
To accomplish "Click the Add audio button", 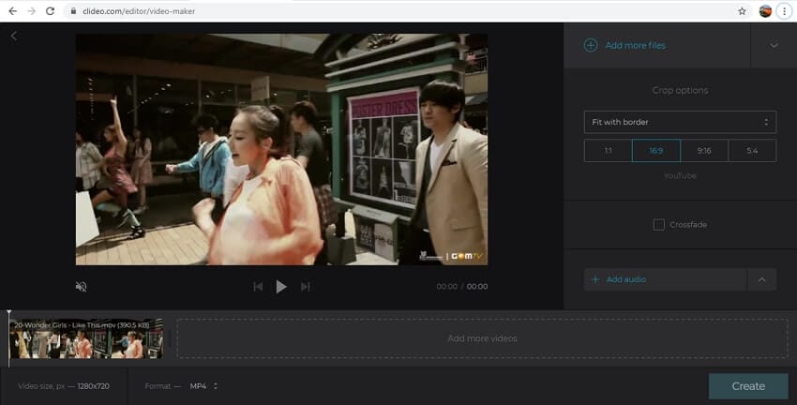I will [x=666, y=279].
